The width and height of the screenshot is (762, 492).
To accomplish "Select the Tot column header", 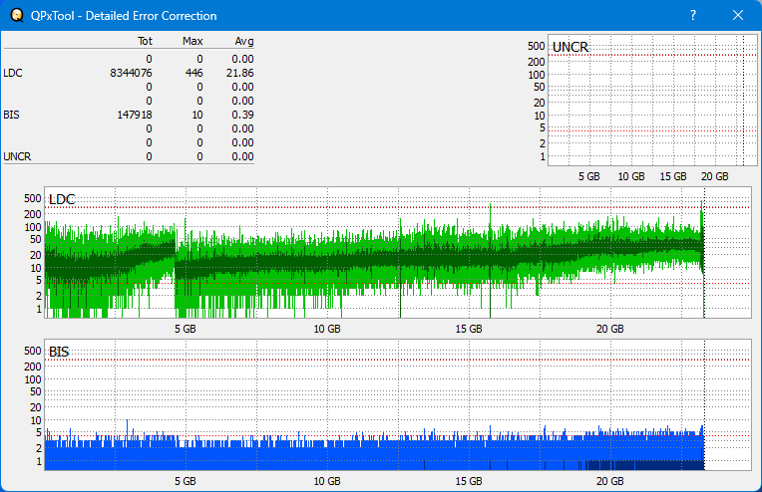I will [x=145, y=42].
